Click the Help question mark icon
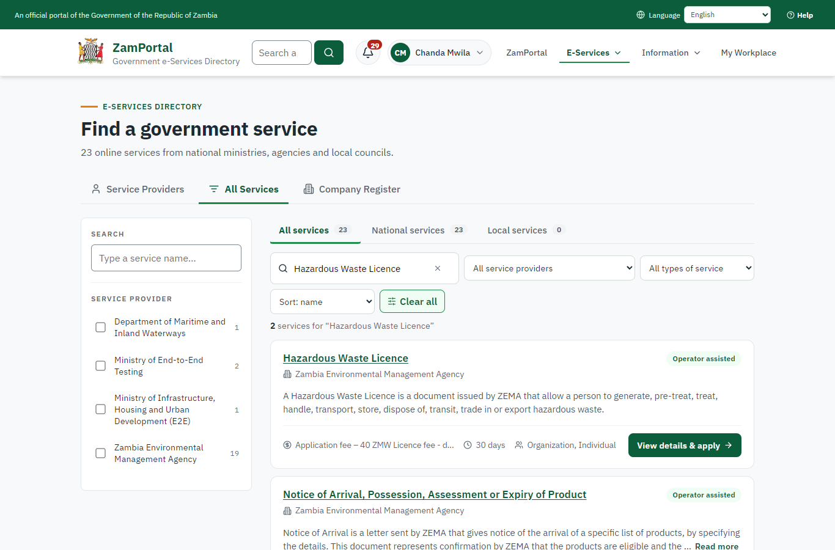The width and height of the screenshot is (835, 550). pyautogui.click(x=790, y=15)
